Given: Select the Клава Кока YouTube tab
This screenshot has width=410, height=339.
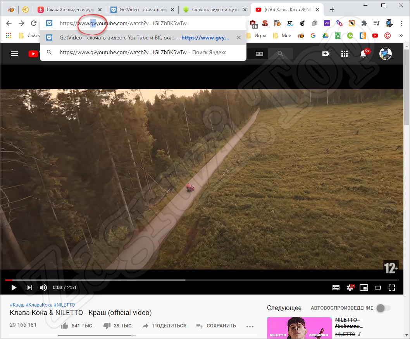Looking at the screenshot, I should [287, 10].
